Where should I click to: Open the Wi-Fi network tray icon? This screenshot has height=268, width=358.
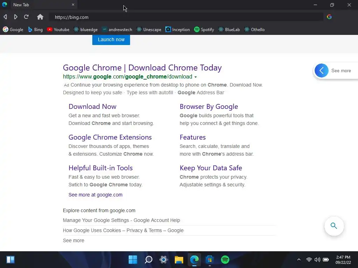pos(309,260)
